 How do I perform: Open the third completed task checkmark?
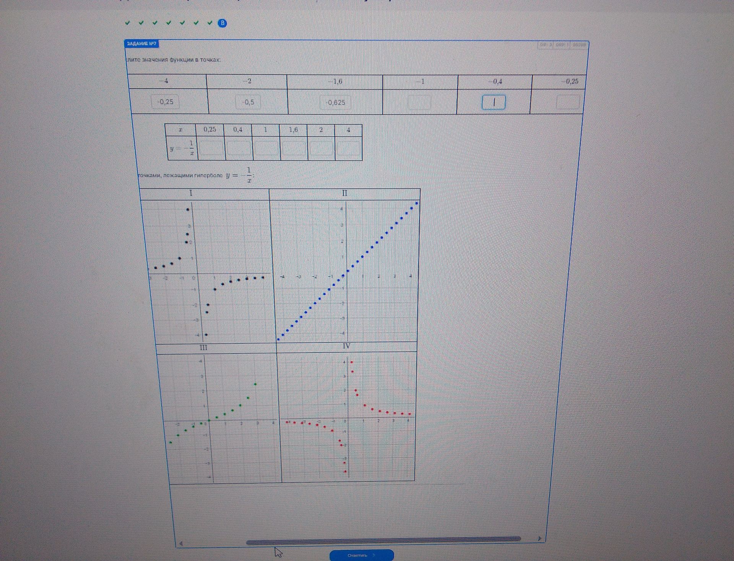[155, 23]
